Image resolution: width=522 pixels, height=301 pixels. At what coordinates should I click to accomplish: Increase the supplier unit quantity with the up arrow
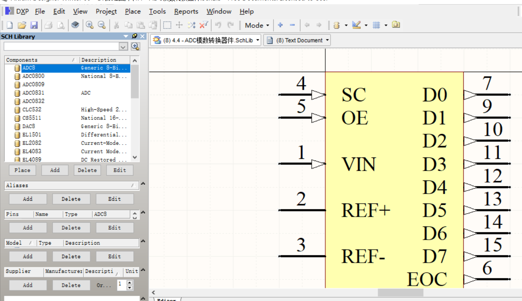point(130,282)
